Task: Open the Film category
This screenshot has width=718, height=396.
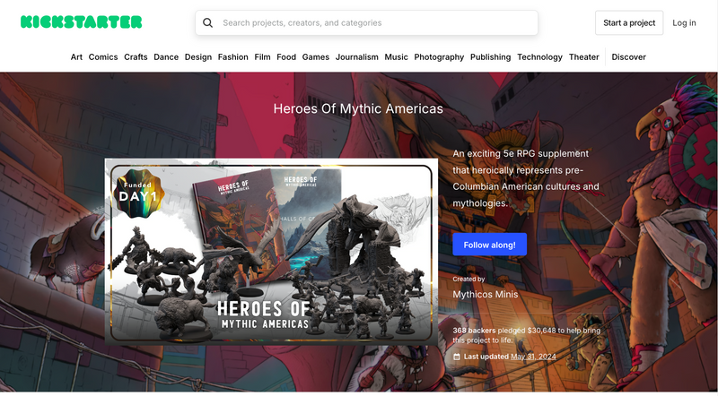Action: pos(262,57)
